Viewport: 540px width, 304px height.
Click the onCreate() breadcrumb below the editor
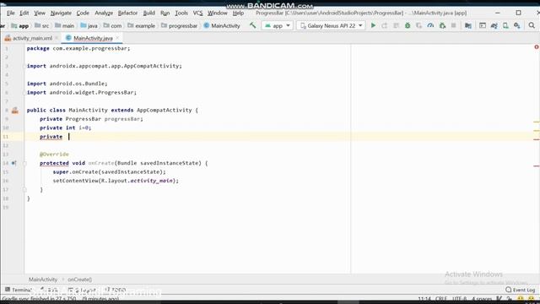80,280
